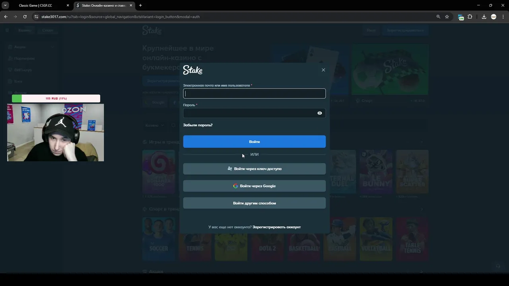Open the Зарегистрировать аккаунт link
Image resolution: width=509 pixels, height=286 pixels.
[276, 227]
